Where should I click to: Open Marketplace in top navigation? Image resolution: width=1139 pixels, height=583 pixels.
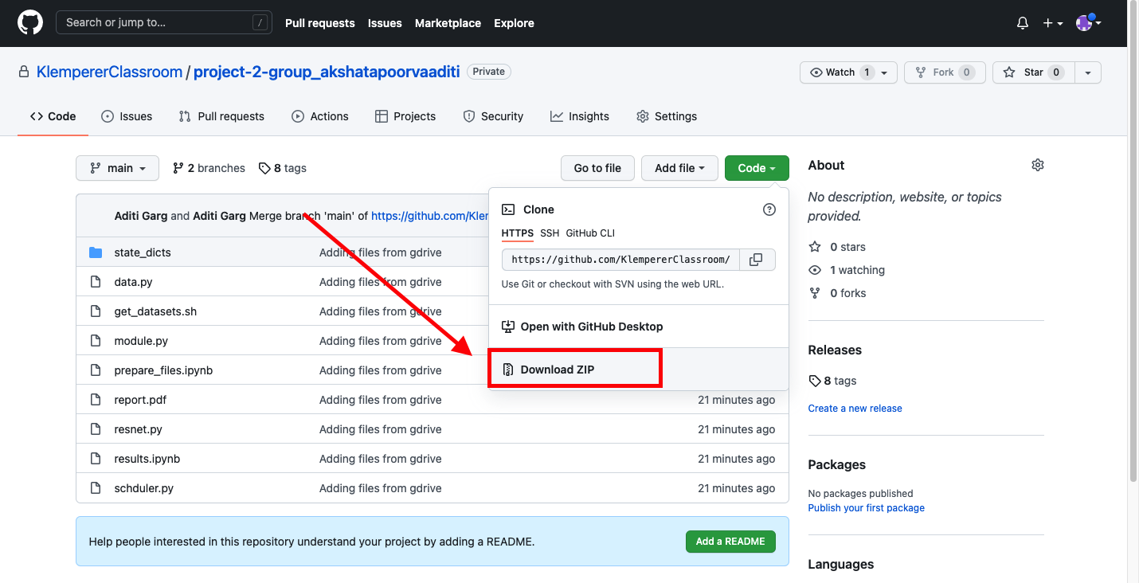pos(448,23)
